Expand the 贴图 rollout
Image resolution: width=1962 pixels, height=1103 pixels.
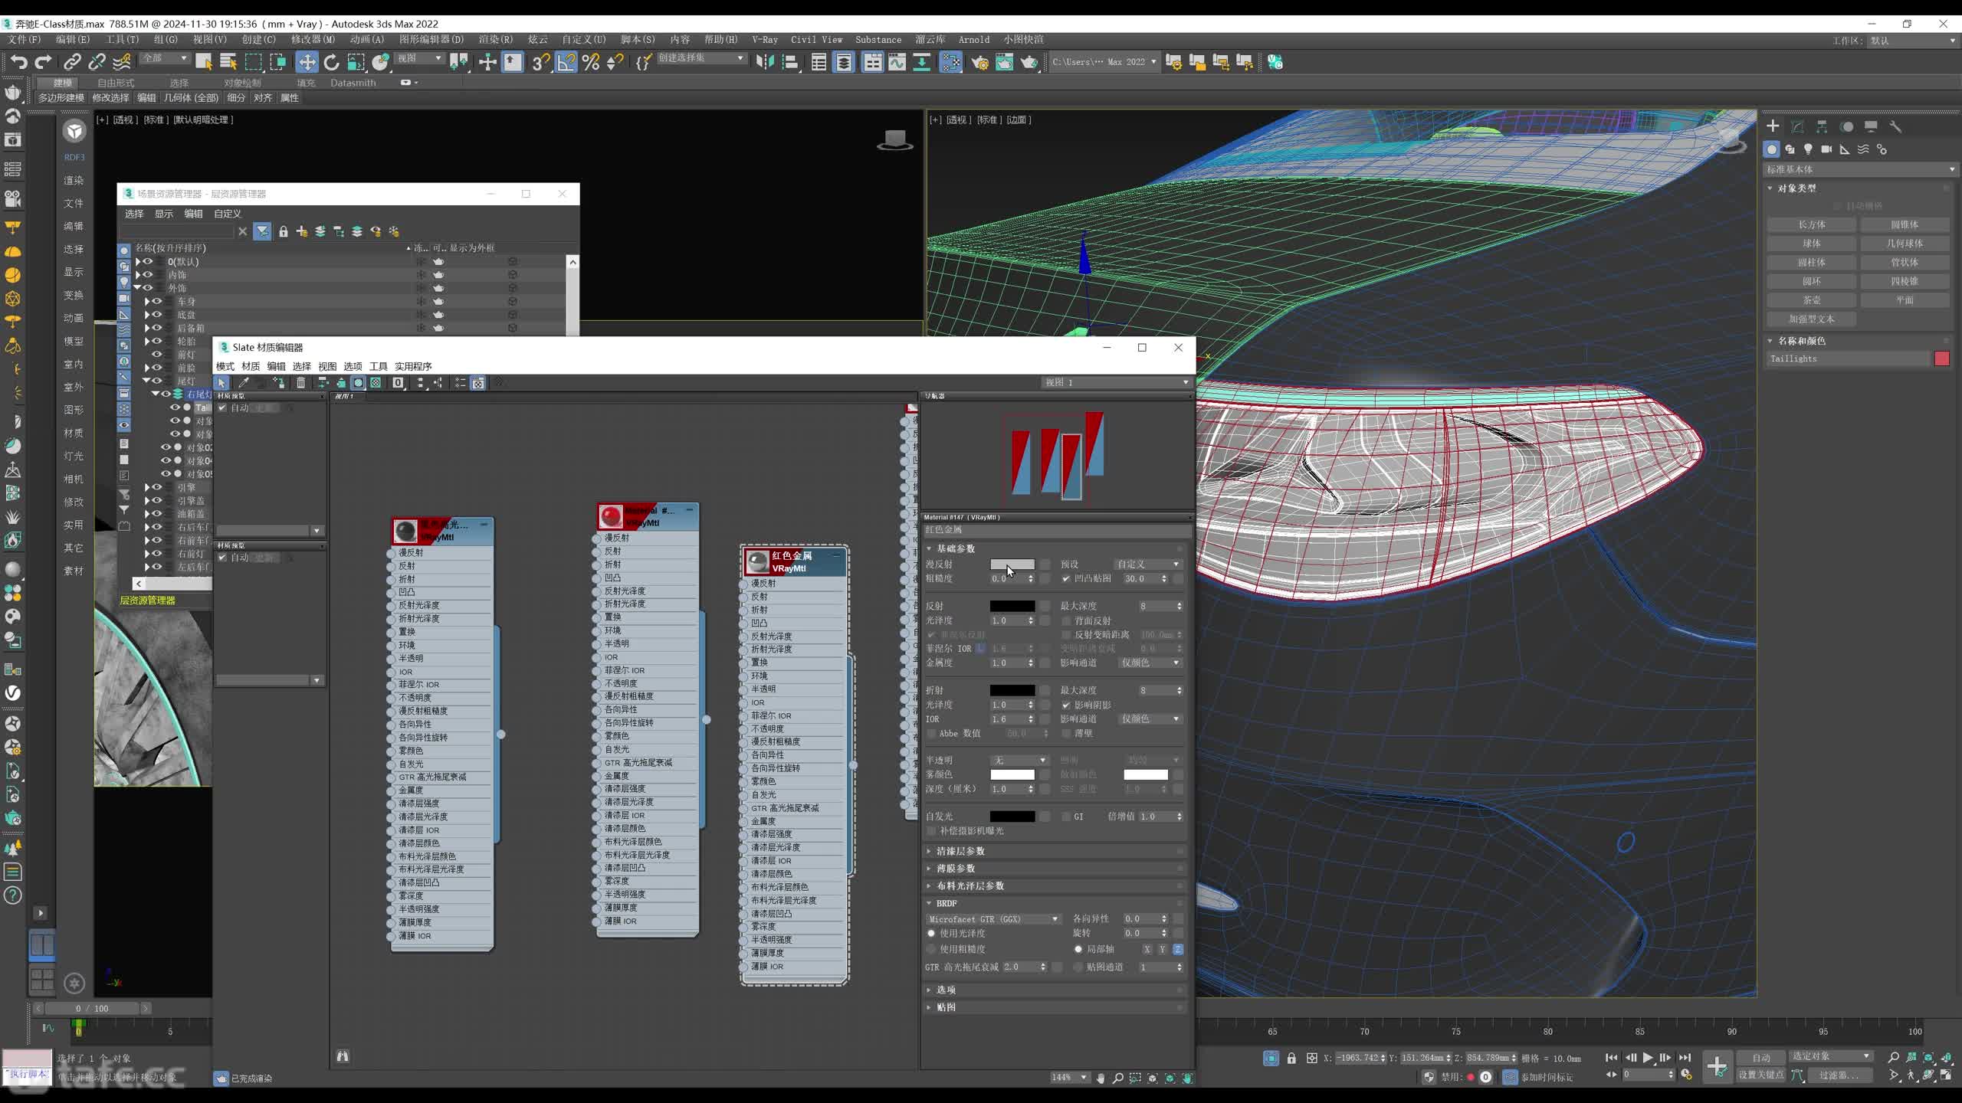(946, 1007)
